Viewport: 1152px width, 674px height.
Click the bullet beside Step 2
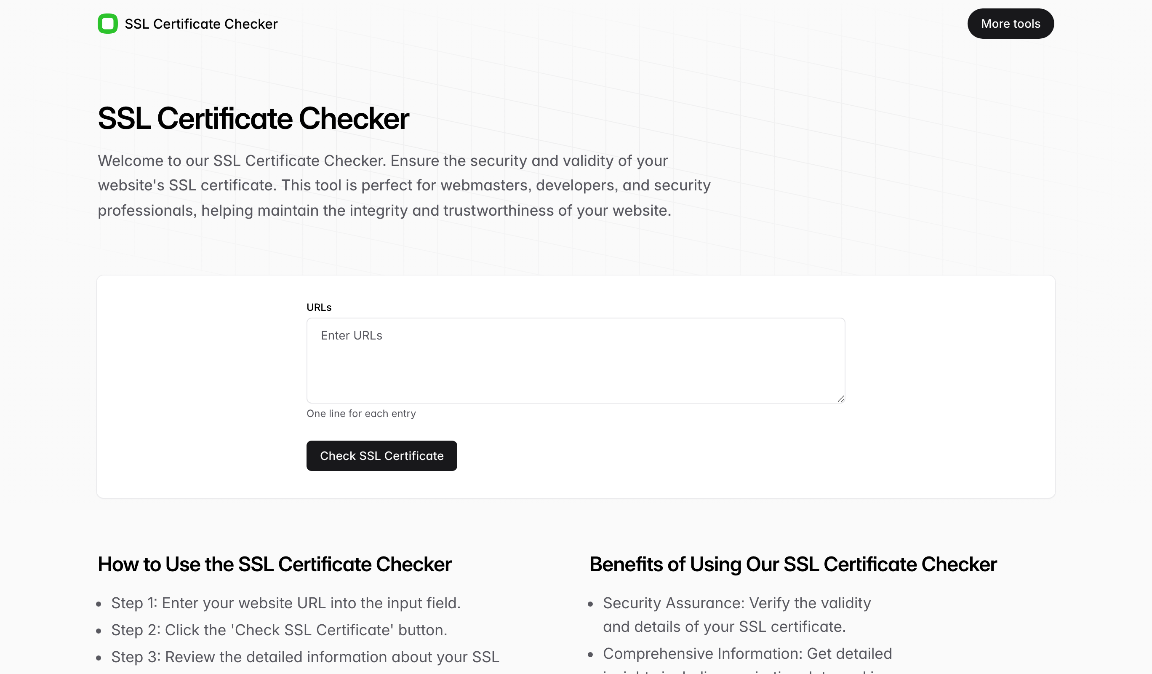coord(99,631)
